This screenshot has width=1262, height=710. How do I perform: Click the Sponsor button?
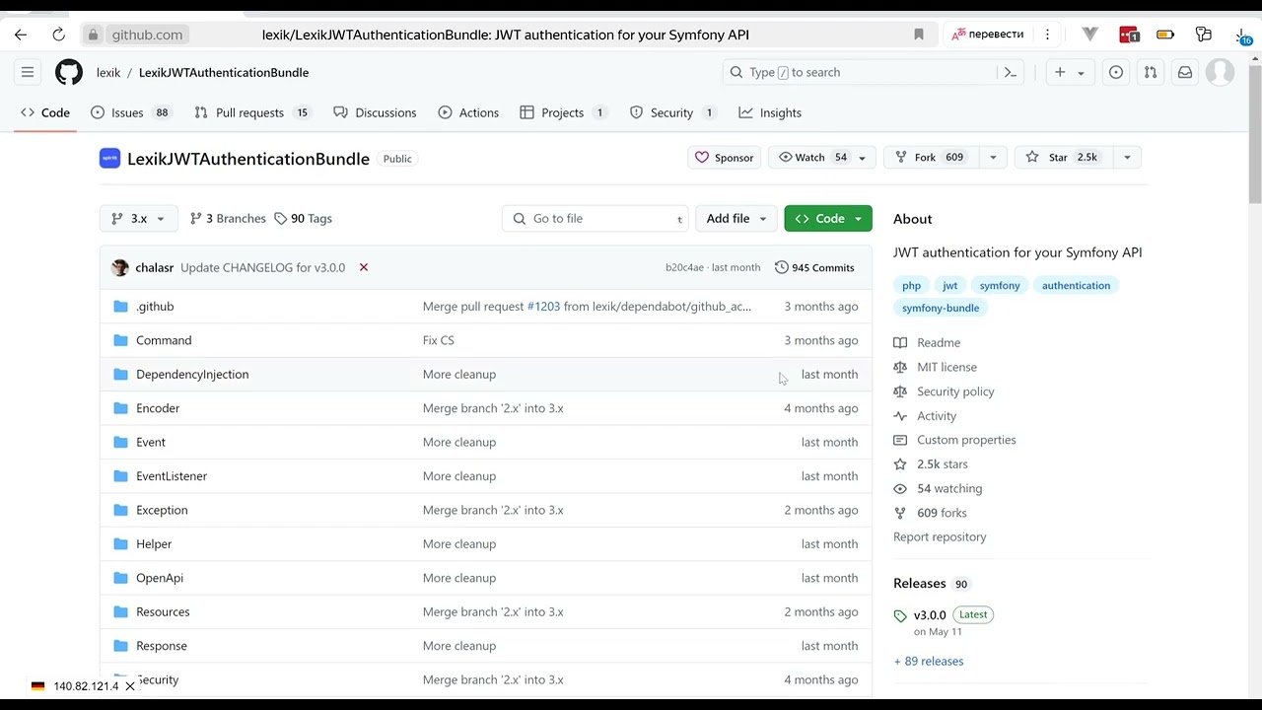(725, 158)
